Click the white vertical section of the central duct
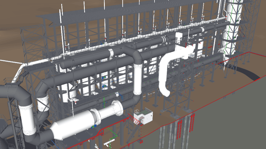This screenshot has width=266, height=149. (138, 79)
